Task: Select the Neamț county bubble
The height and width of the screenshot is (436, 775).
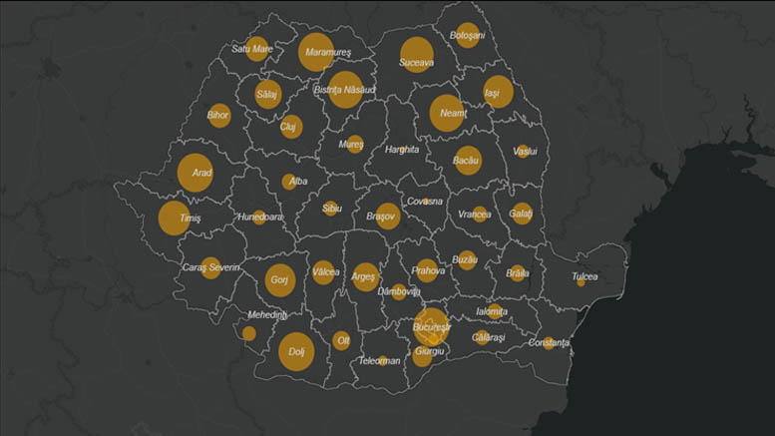Action: point(447,113)
